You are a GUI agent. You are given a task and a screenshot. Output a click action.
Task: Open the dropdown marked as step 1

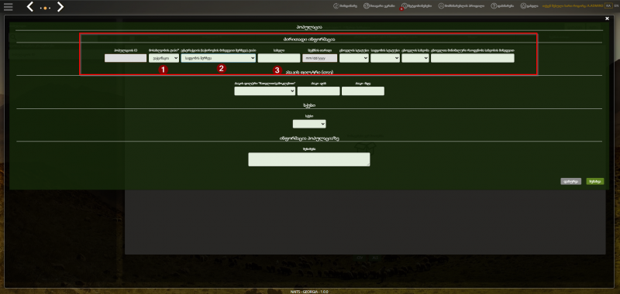(x=164, y=58)
